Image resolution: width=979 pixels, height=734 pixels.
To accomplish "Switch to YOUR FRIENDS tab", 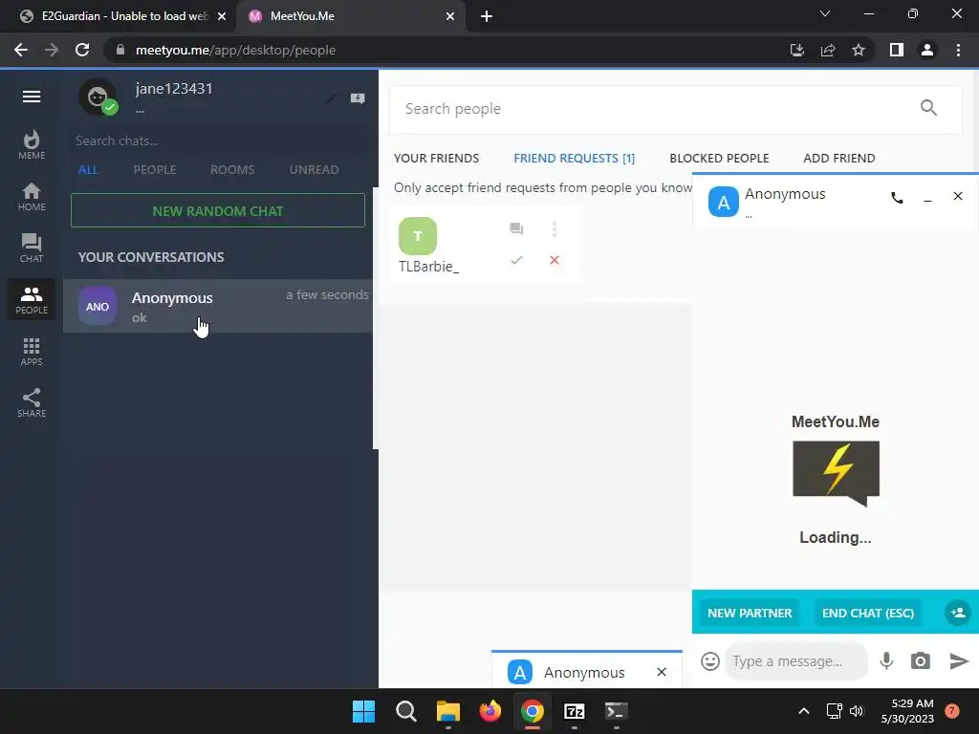I will [436, 159].
